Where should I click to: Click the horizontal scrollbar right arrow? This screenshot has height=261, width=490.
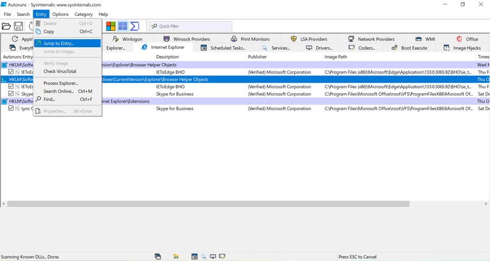pyautogui.click(x=486, y=203)
